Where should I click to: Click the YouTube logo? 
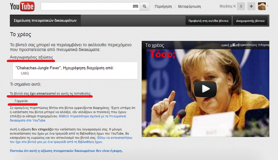pyautogui.click(x=22, y=7)
